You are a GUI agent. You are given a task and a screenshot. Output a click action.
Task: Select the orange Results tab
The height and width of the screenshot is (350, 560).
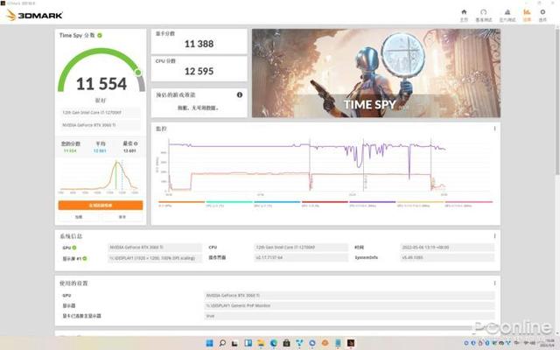527,15
